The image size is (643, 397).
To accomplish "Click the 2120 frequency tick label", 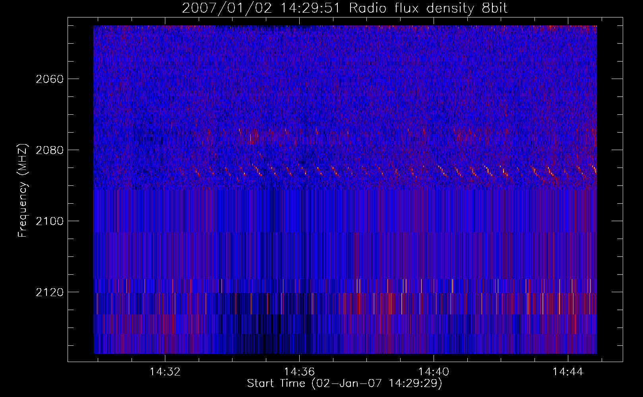I will tap(50, 292).
